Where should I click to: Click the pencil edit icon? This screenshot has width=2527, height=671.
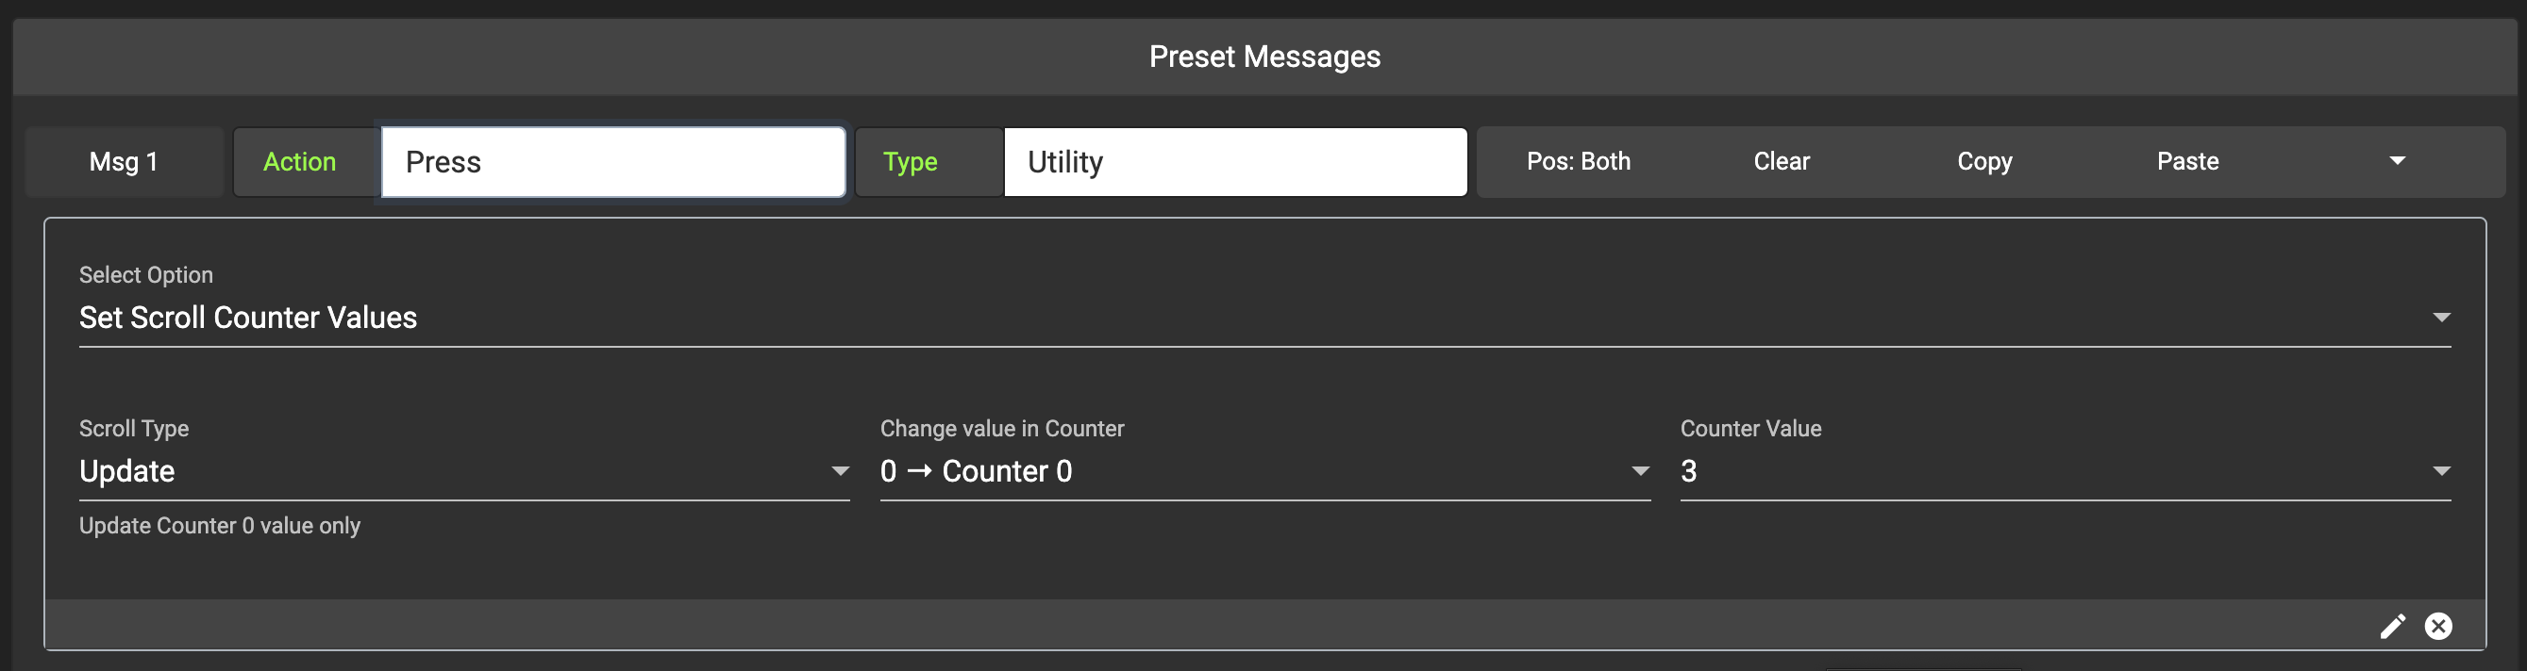click(x=2392, y=626)
